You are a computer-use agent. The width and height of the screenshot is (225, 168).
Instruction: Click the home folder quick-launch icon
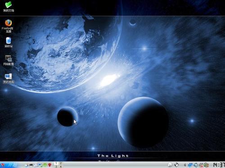(x=36, y=165)
